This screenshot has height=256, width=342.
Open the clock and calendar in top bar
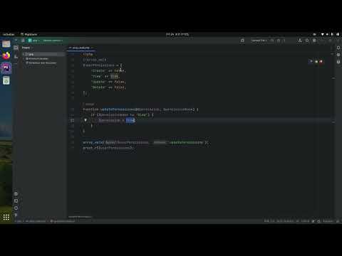tap(177, 34)
